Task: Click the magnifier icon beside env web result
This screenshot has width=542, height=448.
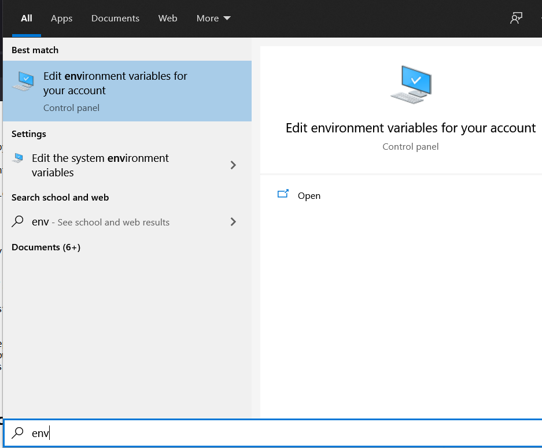Action: (17, 221)
